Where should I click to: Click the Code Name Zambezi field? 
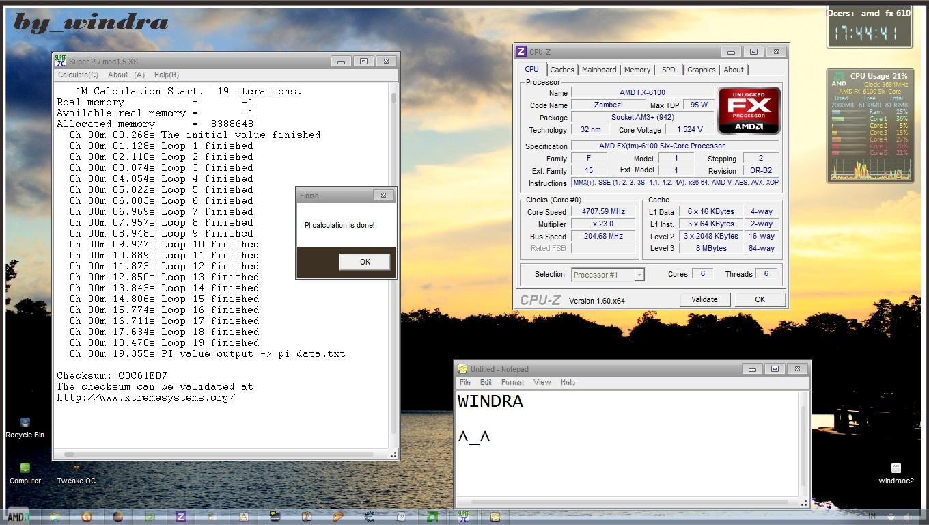coord(608,105)
